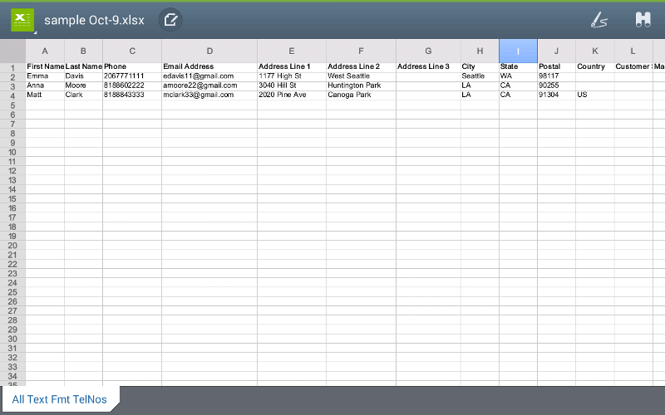Select row 4 header

tap(12, 95)
